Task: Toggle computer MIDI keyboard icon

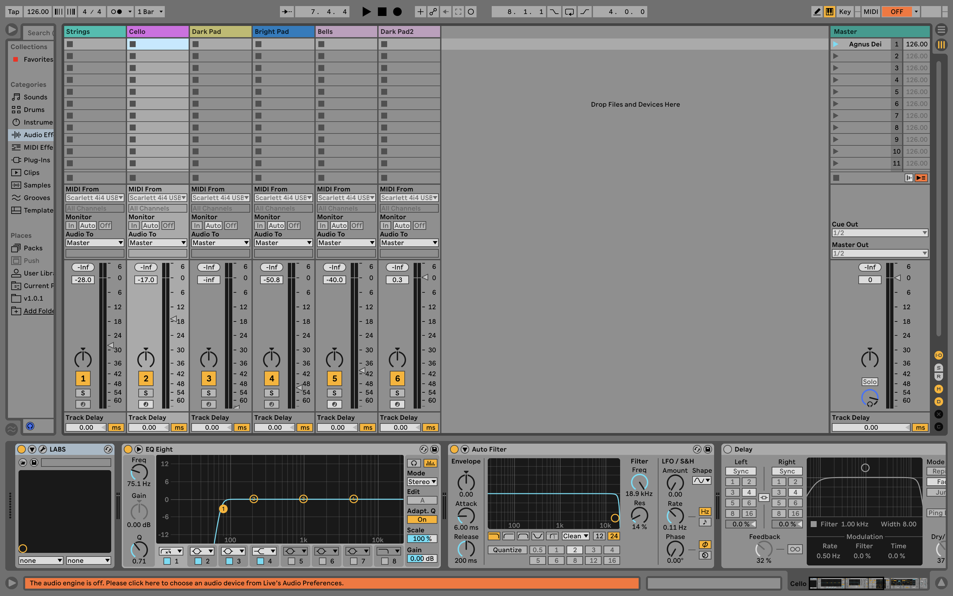Action: click(x=829, y=12)
